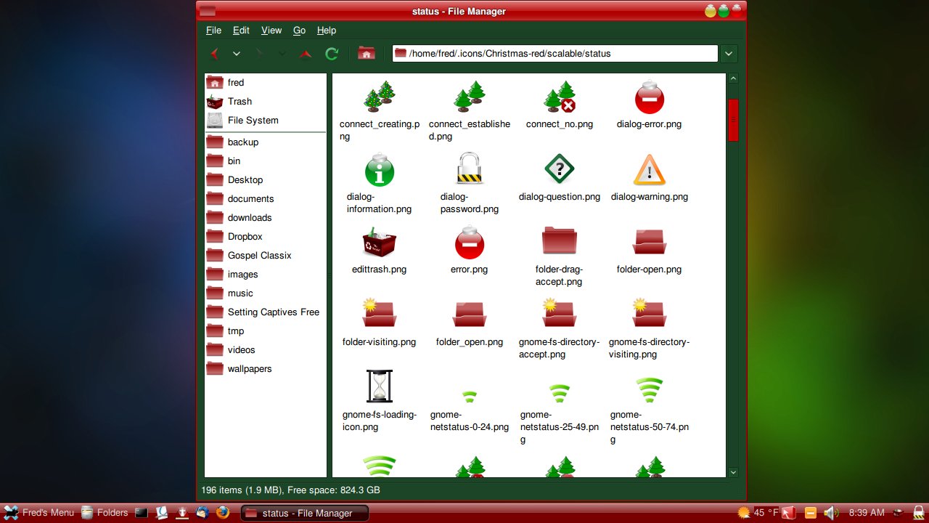The image size is (929, 523).
Task: Open the wallpapers bookmark
Action: 266,369
